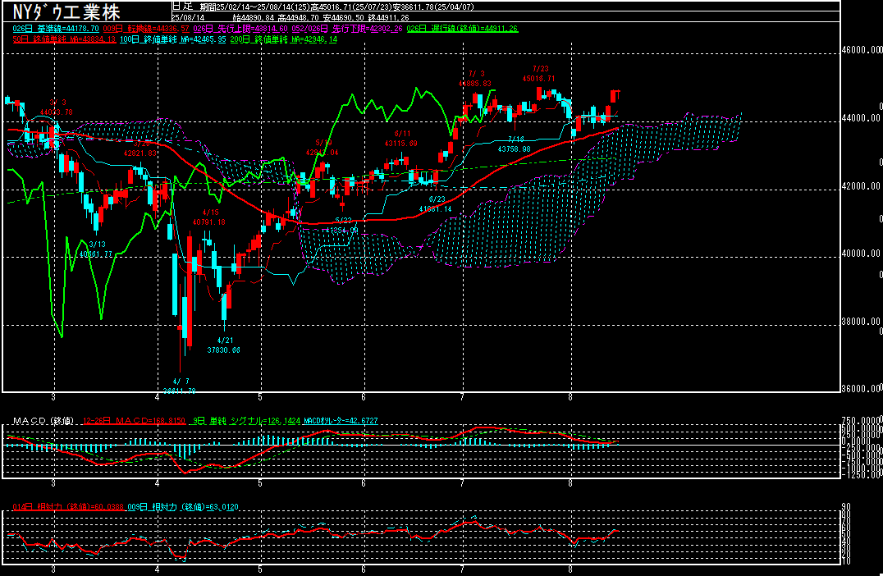Click the 日足 timeframe label
The height and width of the screenshot is (576, 883).
(x=182, y=7)
